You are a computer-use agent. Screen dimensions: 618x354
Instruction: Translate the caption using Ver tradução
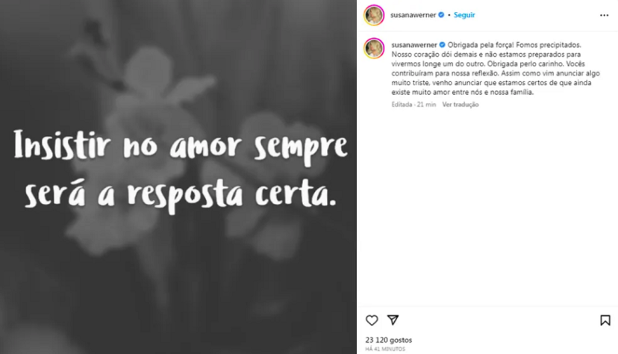click(461, 105)
